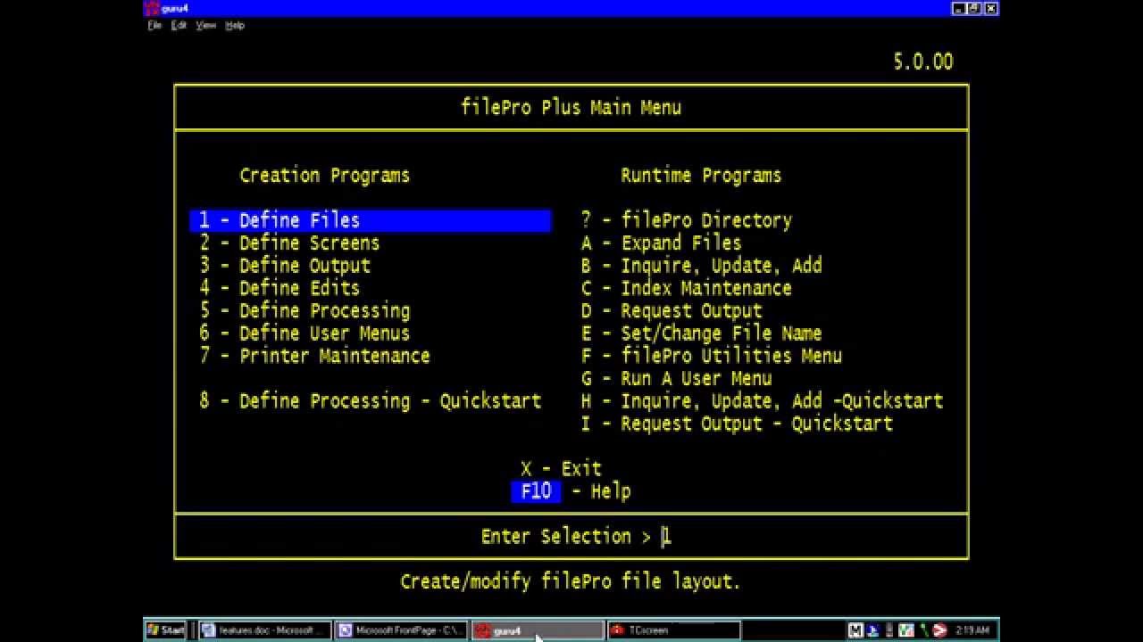Select B - Inquire, Update, Add option

pyautogui.click(x=701, y=266)
